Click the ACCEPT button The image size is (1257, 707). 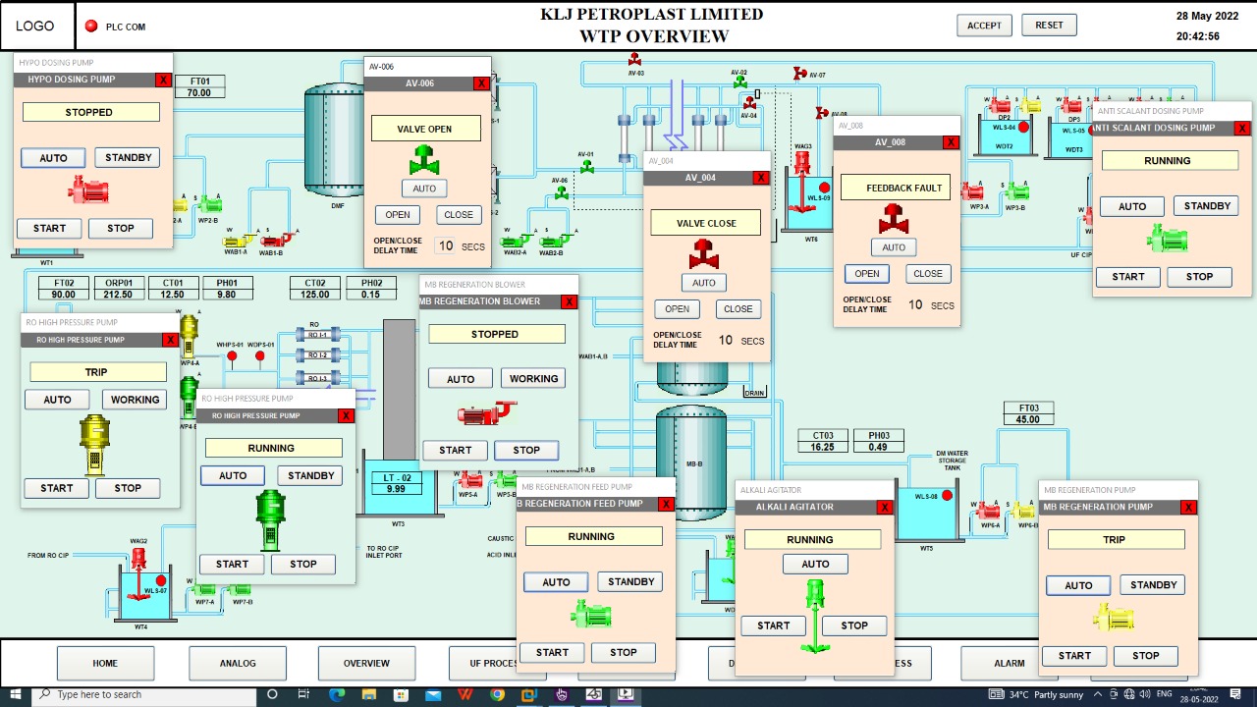coord(984,26)
